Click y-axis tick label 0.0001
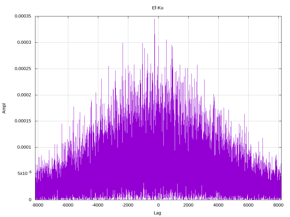Image resolution: width=290 pixels, height=217 pixels. (x=24, y=147)
